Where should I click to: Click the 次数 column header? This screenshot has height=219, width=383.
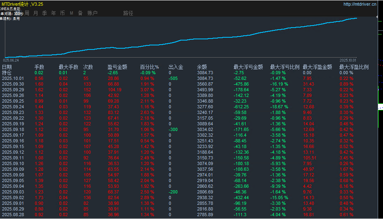coord(88,67)
